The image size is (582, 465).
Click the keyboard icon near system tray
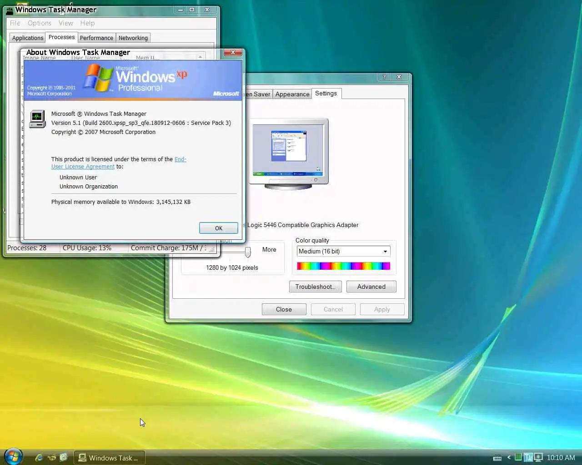(497, 458)
